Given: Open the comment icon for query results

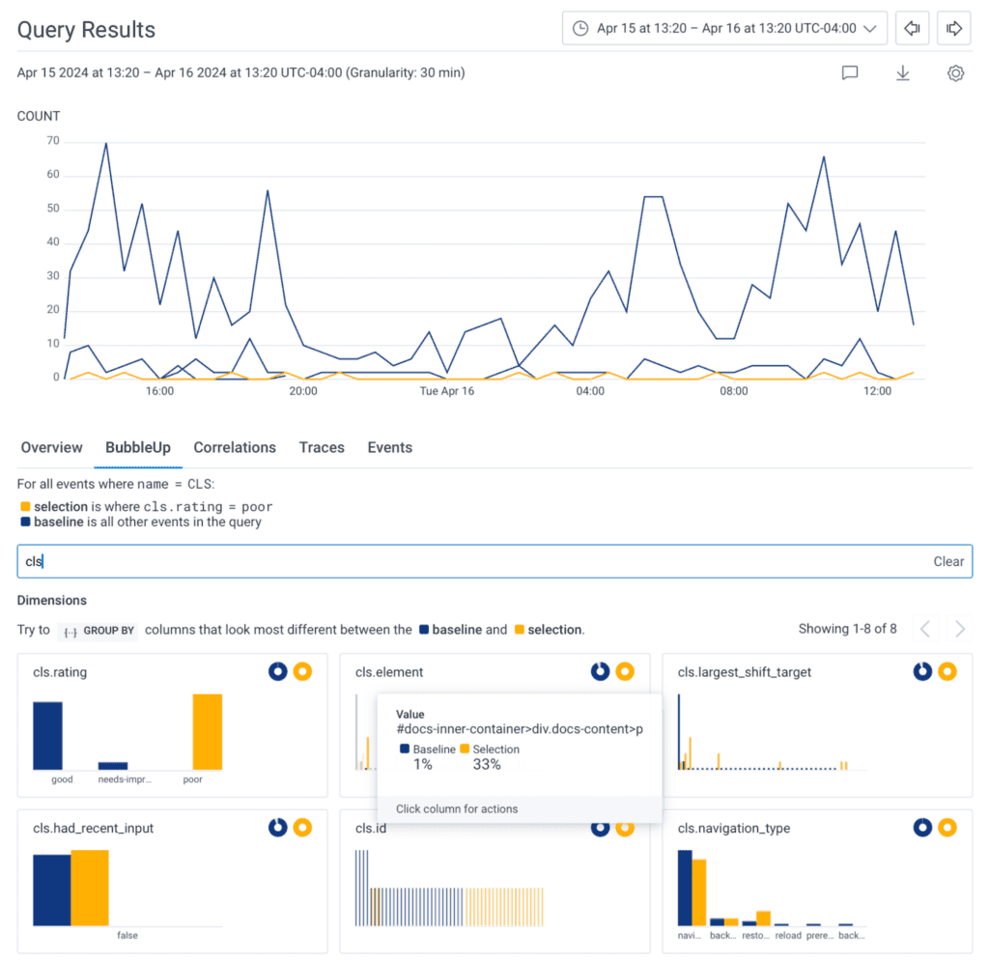Looking at the screenshot, I should pos(850,73).
